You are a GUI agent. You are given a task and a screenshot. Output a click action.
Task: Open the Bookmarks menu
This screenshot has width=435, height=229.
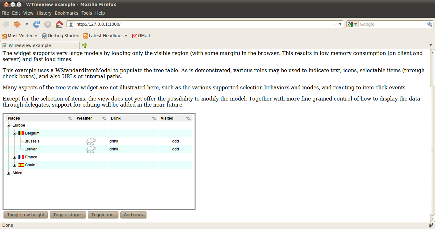pos(66,13)
